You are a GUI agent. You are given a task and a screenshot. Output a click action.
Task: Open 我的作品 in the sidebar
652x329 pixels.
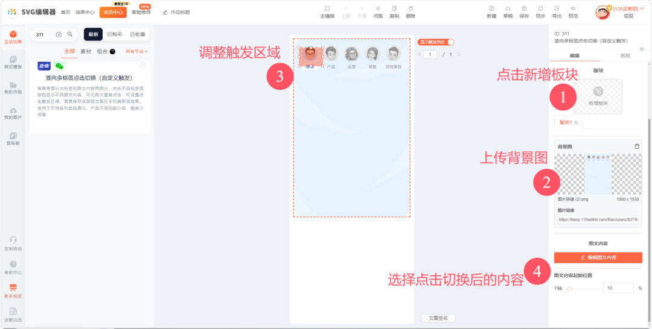[13, 88]
